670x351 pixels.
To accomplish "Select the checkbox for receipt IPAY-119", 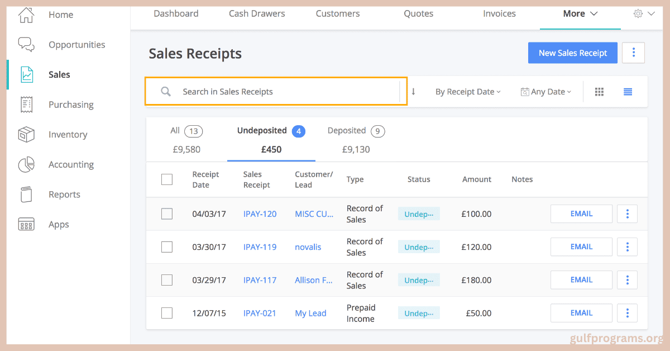I will coord(167,247).
